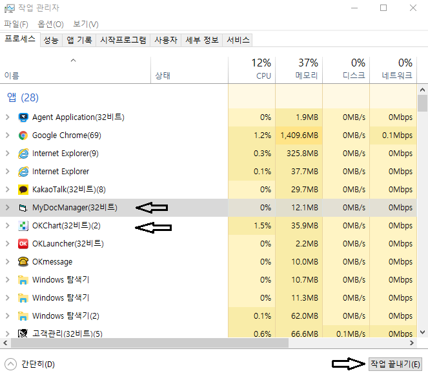Click the OKmessage telephone icon
This screenshot has width=428, height=380.
pos(23,261)
